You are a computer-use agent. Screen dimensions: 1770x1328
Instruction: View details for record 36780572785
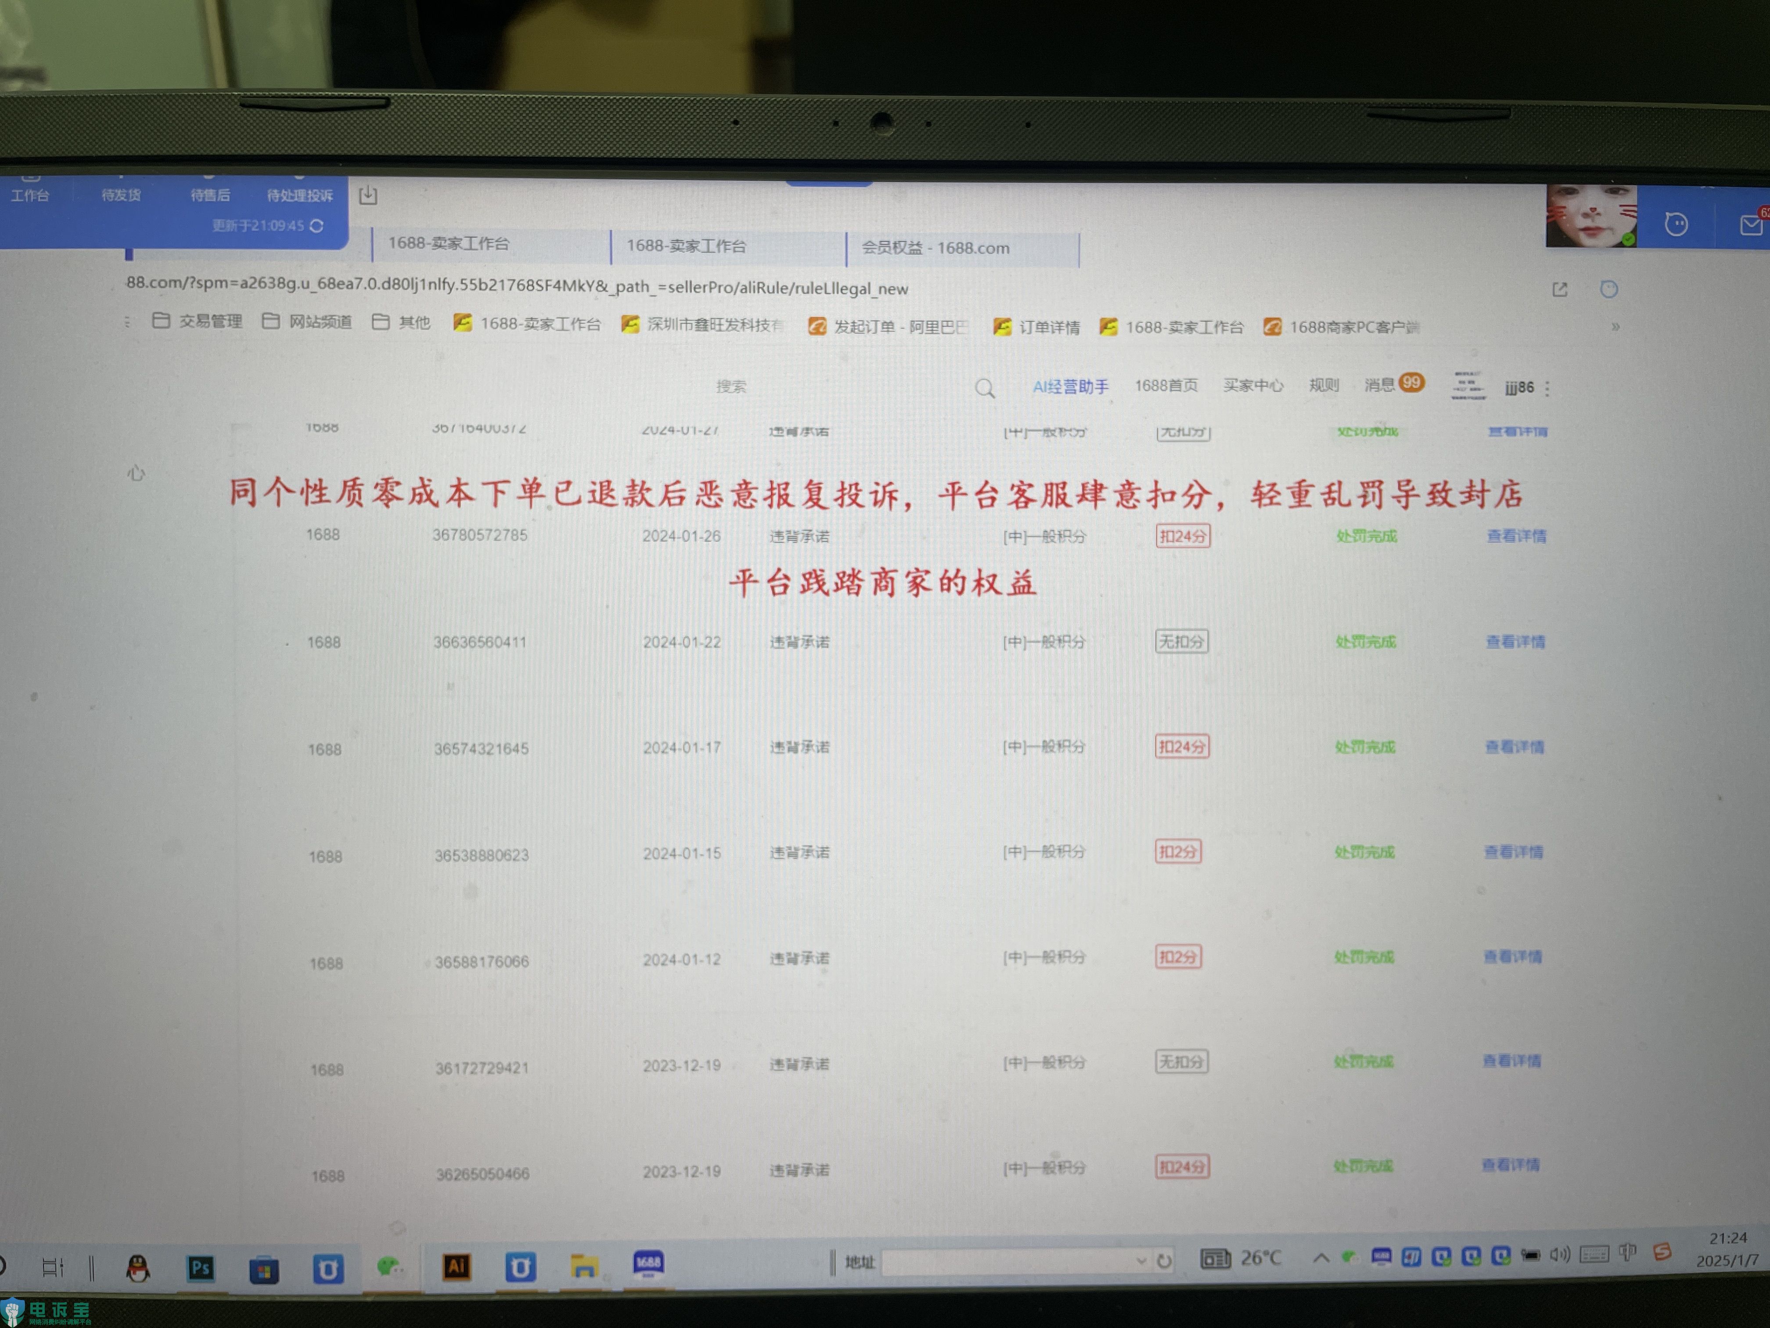pyautogui.click(x=1516, y=536)
